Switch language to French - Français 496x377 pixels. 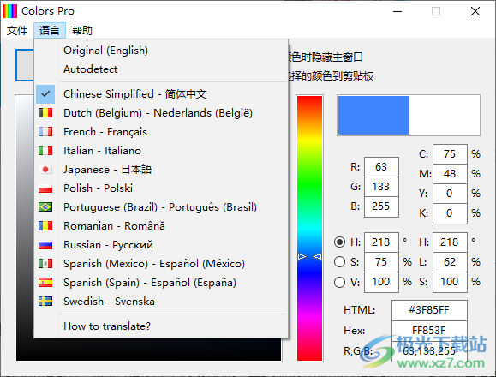161,132
